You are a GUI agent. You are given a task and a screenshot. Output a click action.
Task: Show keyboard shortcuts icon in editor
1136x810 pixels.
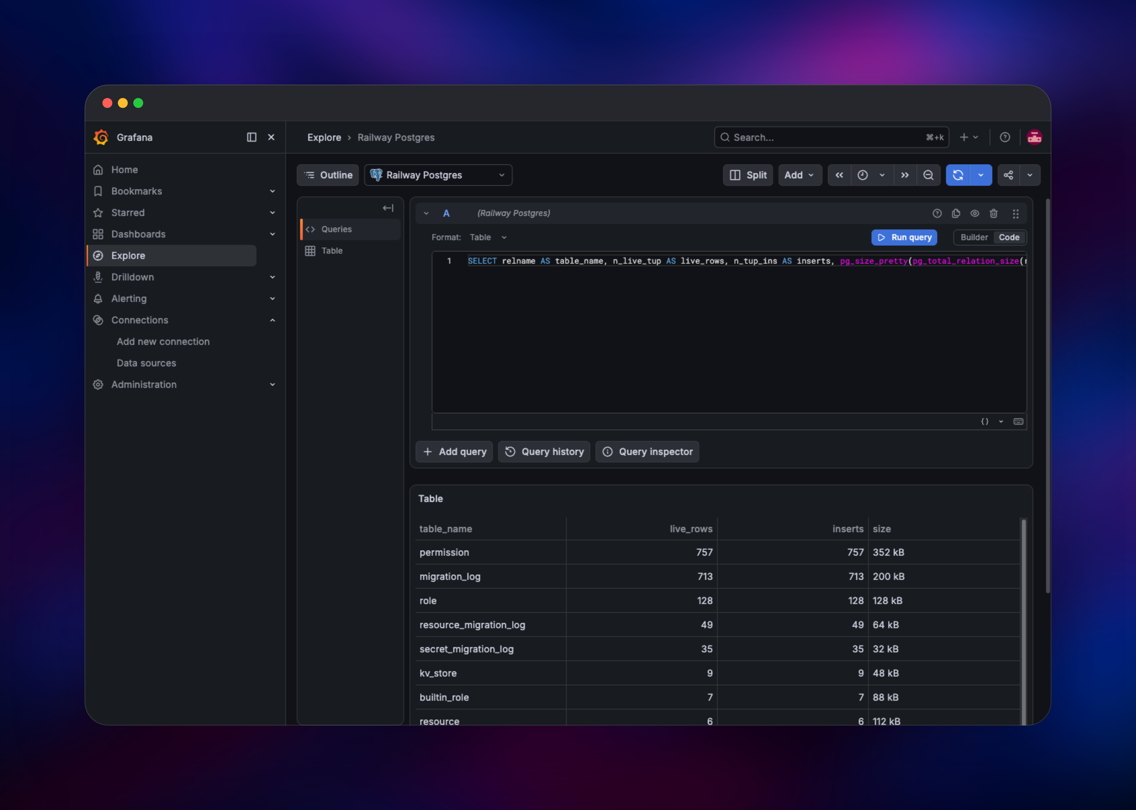pyautogui.click(x=1018, y=422)
